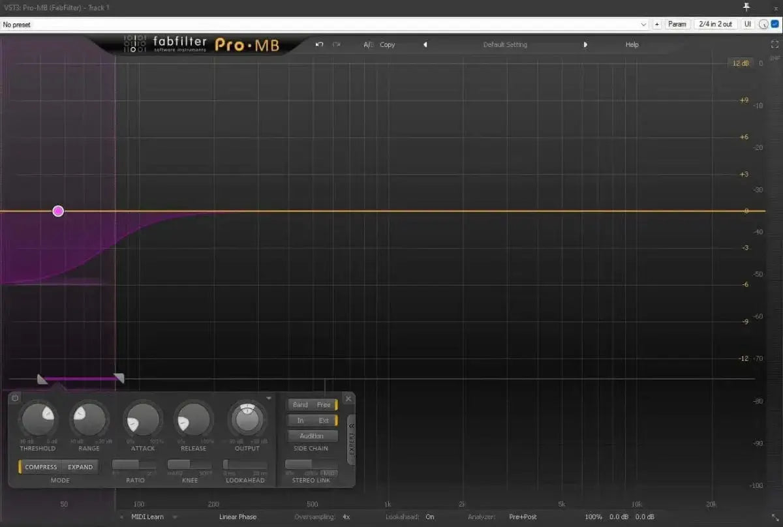Click the full-screen resize icon below the pin

coord(775,44)
